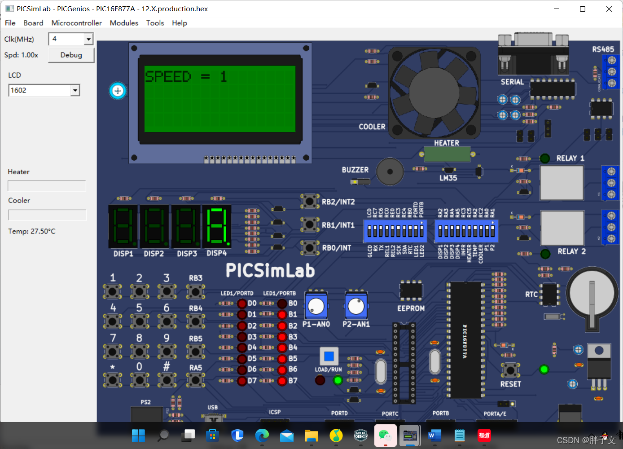The image size is (623, 449).
Task: Open the Microcontroller menu
Action: click(x=76, y=23)
